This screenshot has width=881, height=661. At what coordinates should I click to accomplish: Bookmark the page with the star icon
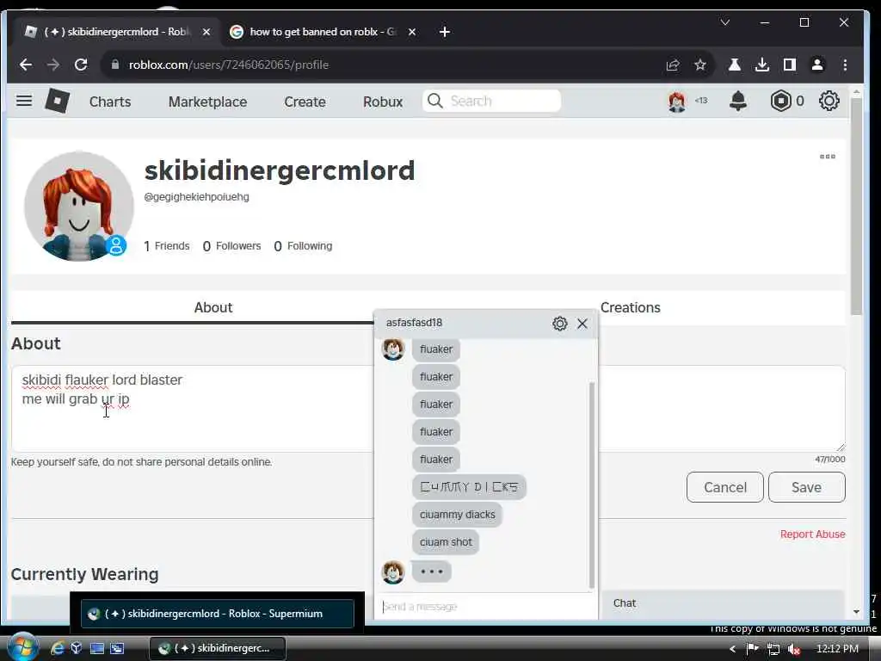pyautogui.click(x=700, y=65)
